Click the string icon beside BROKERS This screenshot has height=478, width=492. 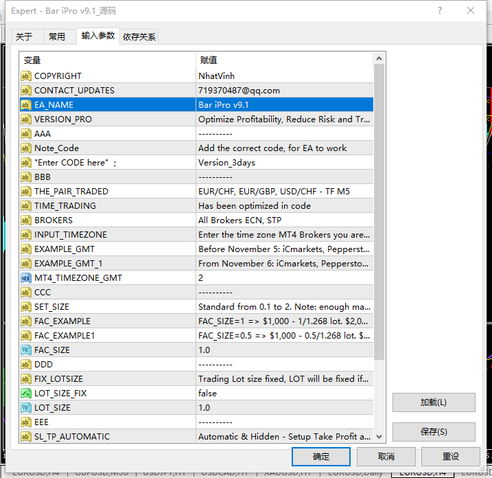pos(26,220)
